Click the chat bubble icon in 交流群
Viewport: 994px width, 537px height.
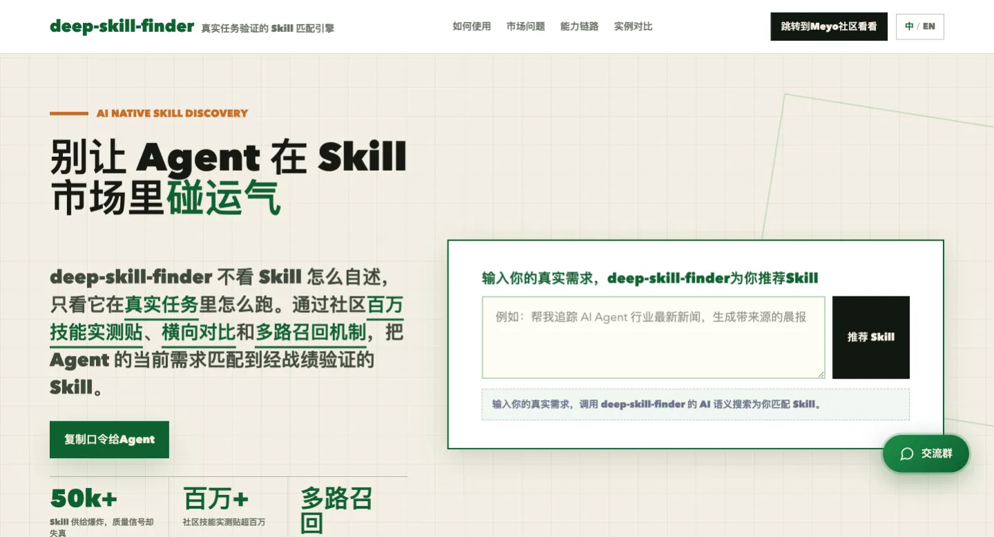pos(907,453)
